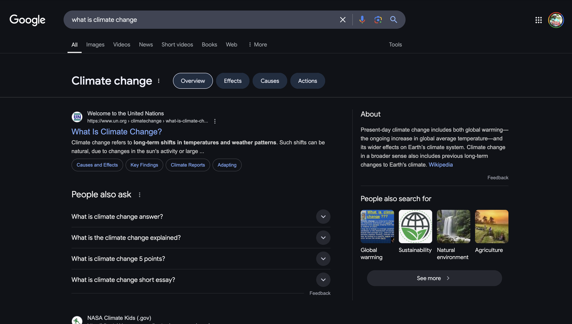Click the Google logo
This screenshot has width=572, height=324.
pos(27,20)
